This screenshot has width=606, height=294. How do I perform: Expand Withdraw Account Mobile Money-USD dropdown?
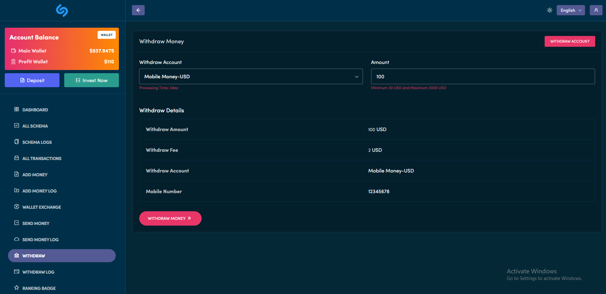point(251,77)
